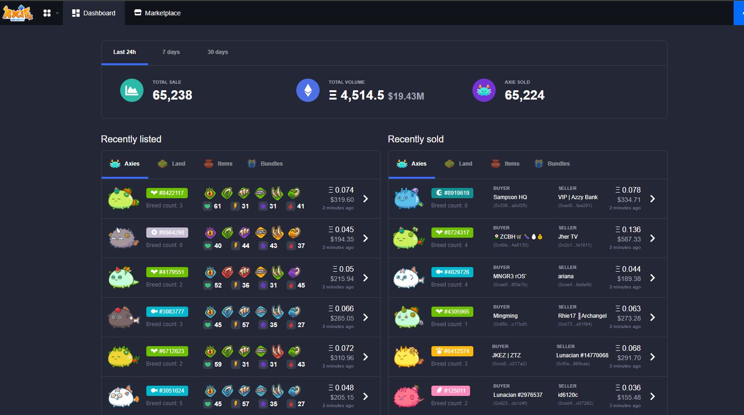Open sold Axie #125011 badge

450,391
